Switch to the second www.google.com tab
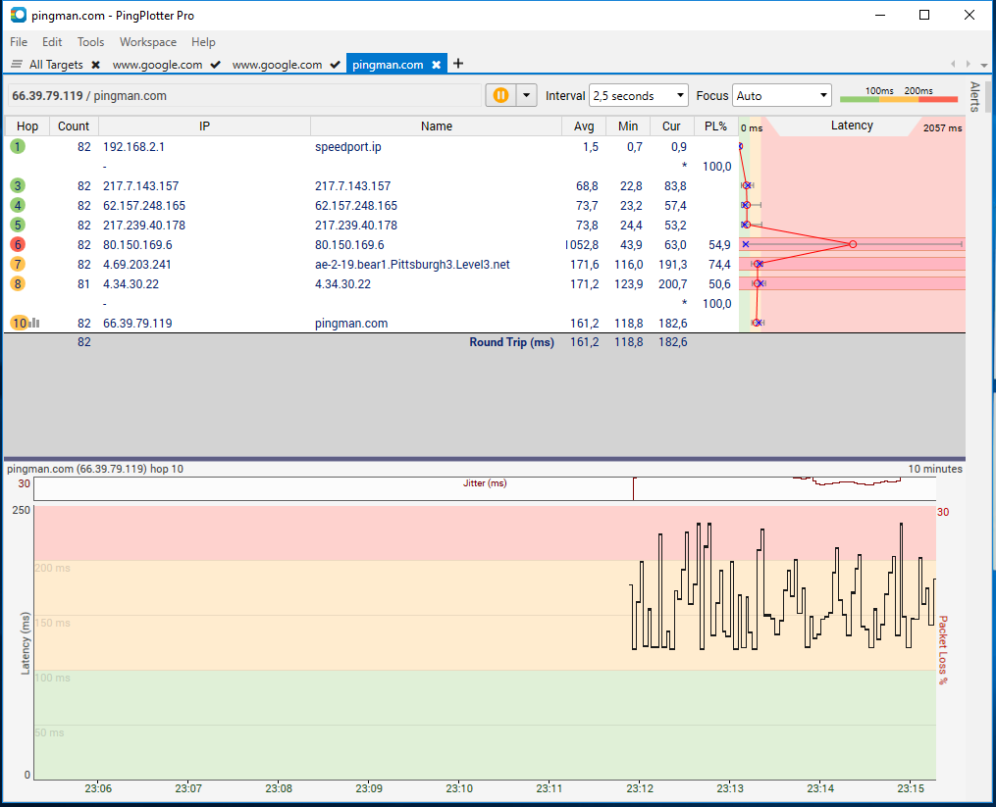The image size is (996, 807). click(x=277, y=65)
